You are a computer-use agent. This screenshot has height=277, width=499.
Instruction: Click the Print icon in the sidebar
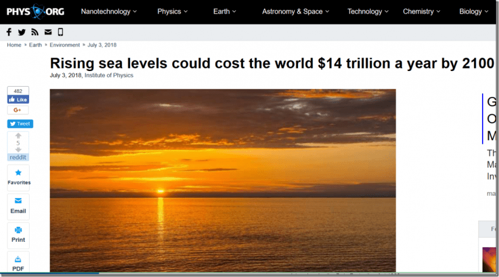18,233
